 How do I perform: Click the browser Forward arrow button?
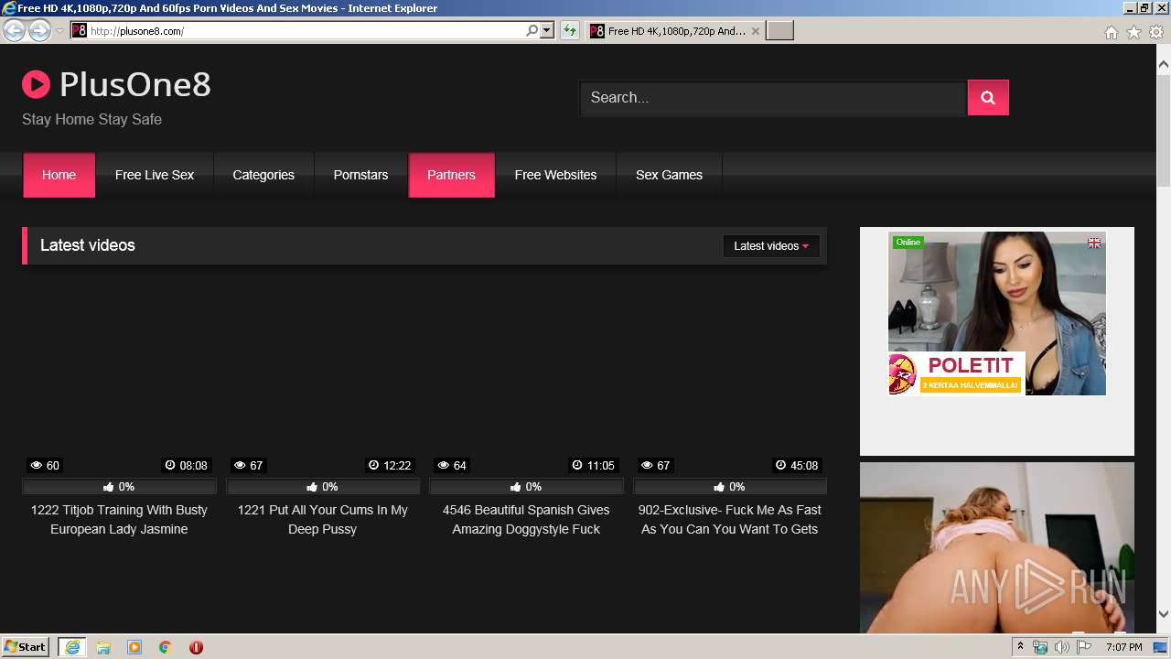tap(39, 31)
